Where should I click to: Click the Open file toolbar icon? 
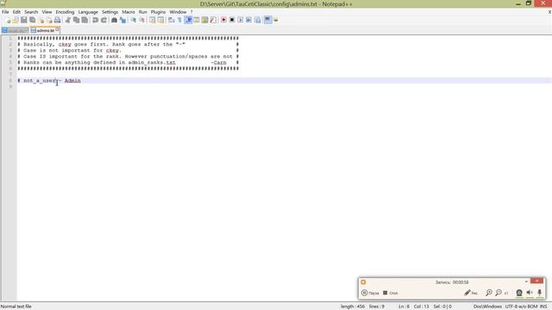[16, 20]
